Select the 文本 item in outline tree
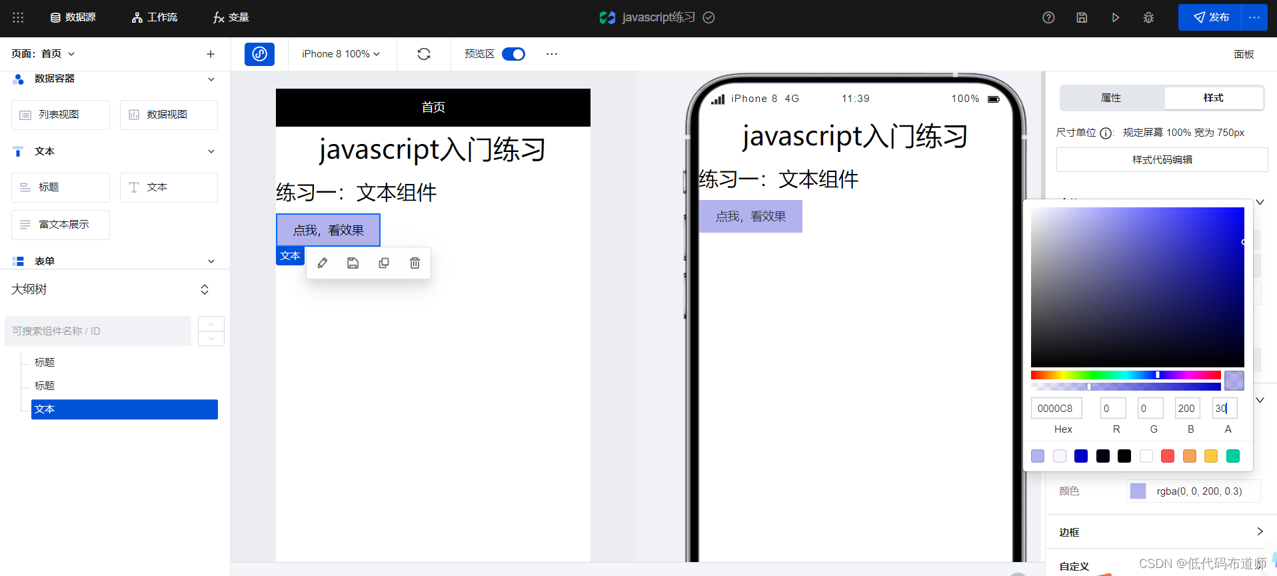The width and height of the screenshot is (1277, 576). [x=124, y=409]
